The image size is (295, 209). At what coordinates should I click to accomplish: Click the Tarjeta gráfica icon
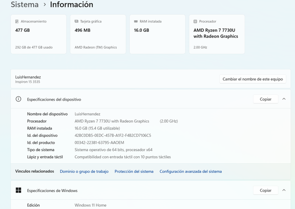[77, 22]
